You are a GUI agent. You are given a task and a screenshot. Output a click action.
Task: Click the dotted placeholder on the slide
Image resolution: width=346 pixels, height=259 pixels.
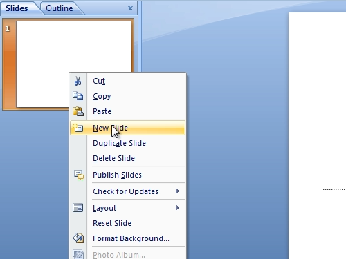coord(334,153)
